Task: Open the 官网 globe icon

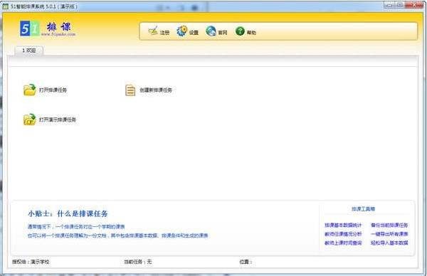Action: [x=211, y=31]
